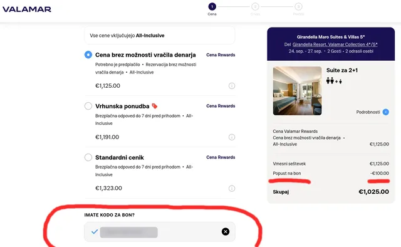
Task: Click the Valamar logo
Action: 27,9
